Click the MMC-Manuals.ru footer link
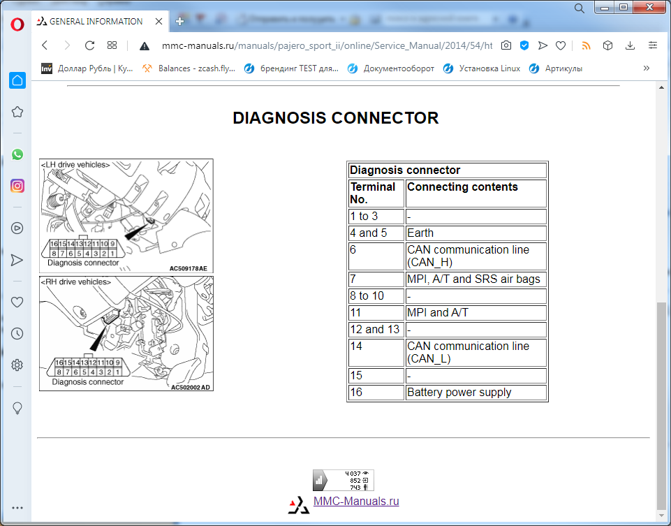This screenshot has height=526, width=671. click(x=356, y=502)
